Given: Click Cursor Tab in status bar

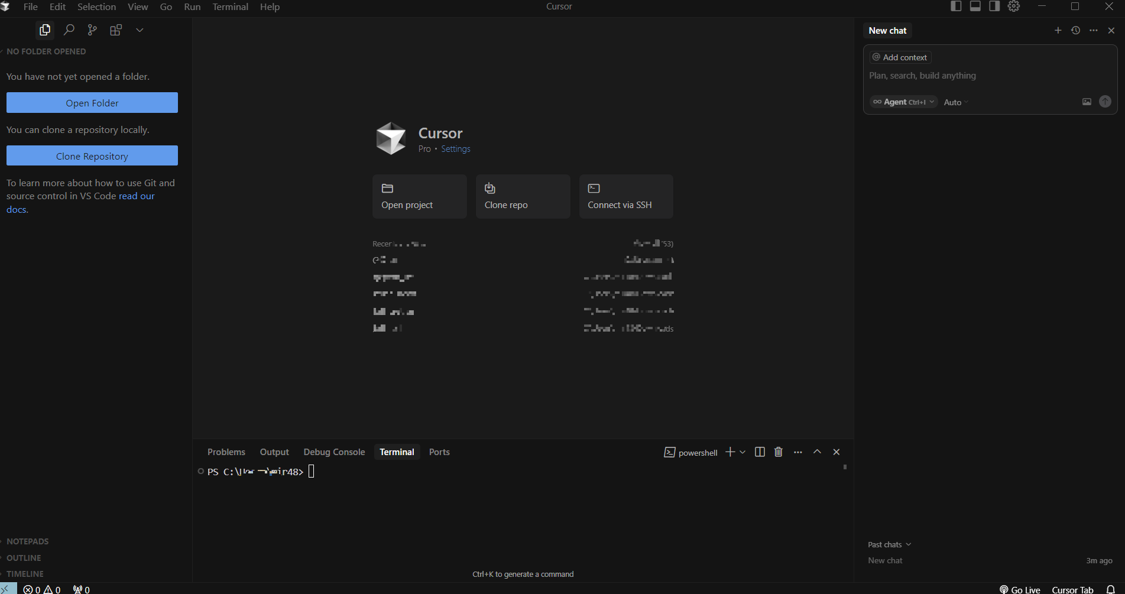Looking at the screenshot, I should click(1072, 589).
